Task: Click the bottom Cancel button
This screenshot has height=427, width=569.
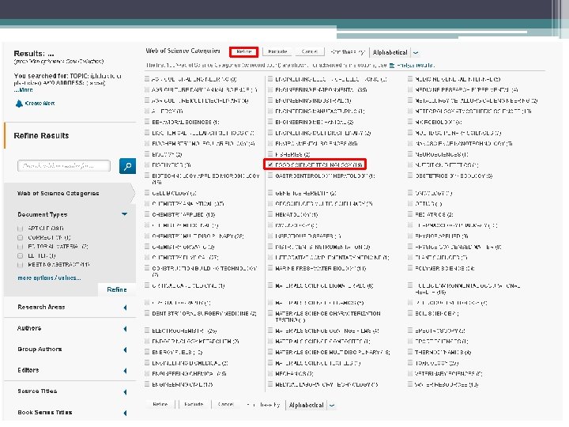Action: (x=225, y=405)
